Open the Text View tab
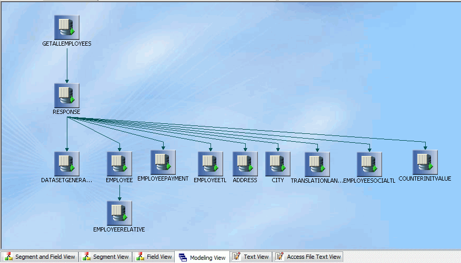Image resolution: width=461 pixels, height=263 pixels. pos(251,257)
